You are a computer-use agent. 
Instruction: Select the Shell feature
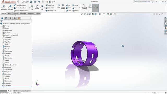click(x=68, y=11)
